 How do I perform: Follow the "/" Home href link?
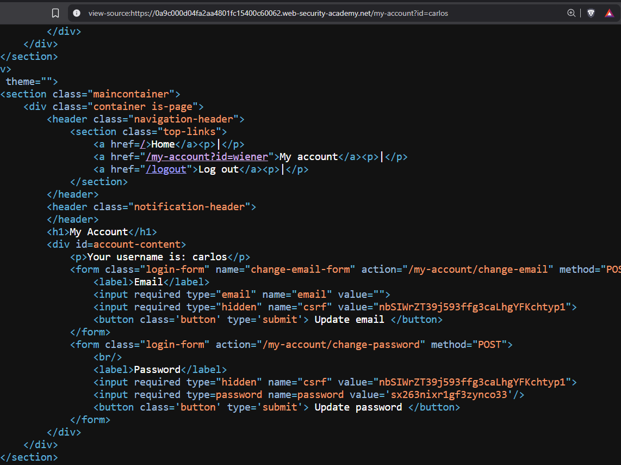tap(143, 144)
